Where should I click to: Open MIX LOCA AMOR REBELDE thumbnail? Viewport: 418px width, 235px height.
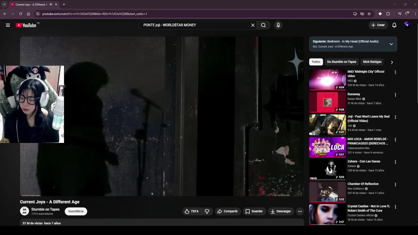[328, 147]
